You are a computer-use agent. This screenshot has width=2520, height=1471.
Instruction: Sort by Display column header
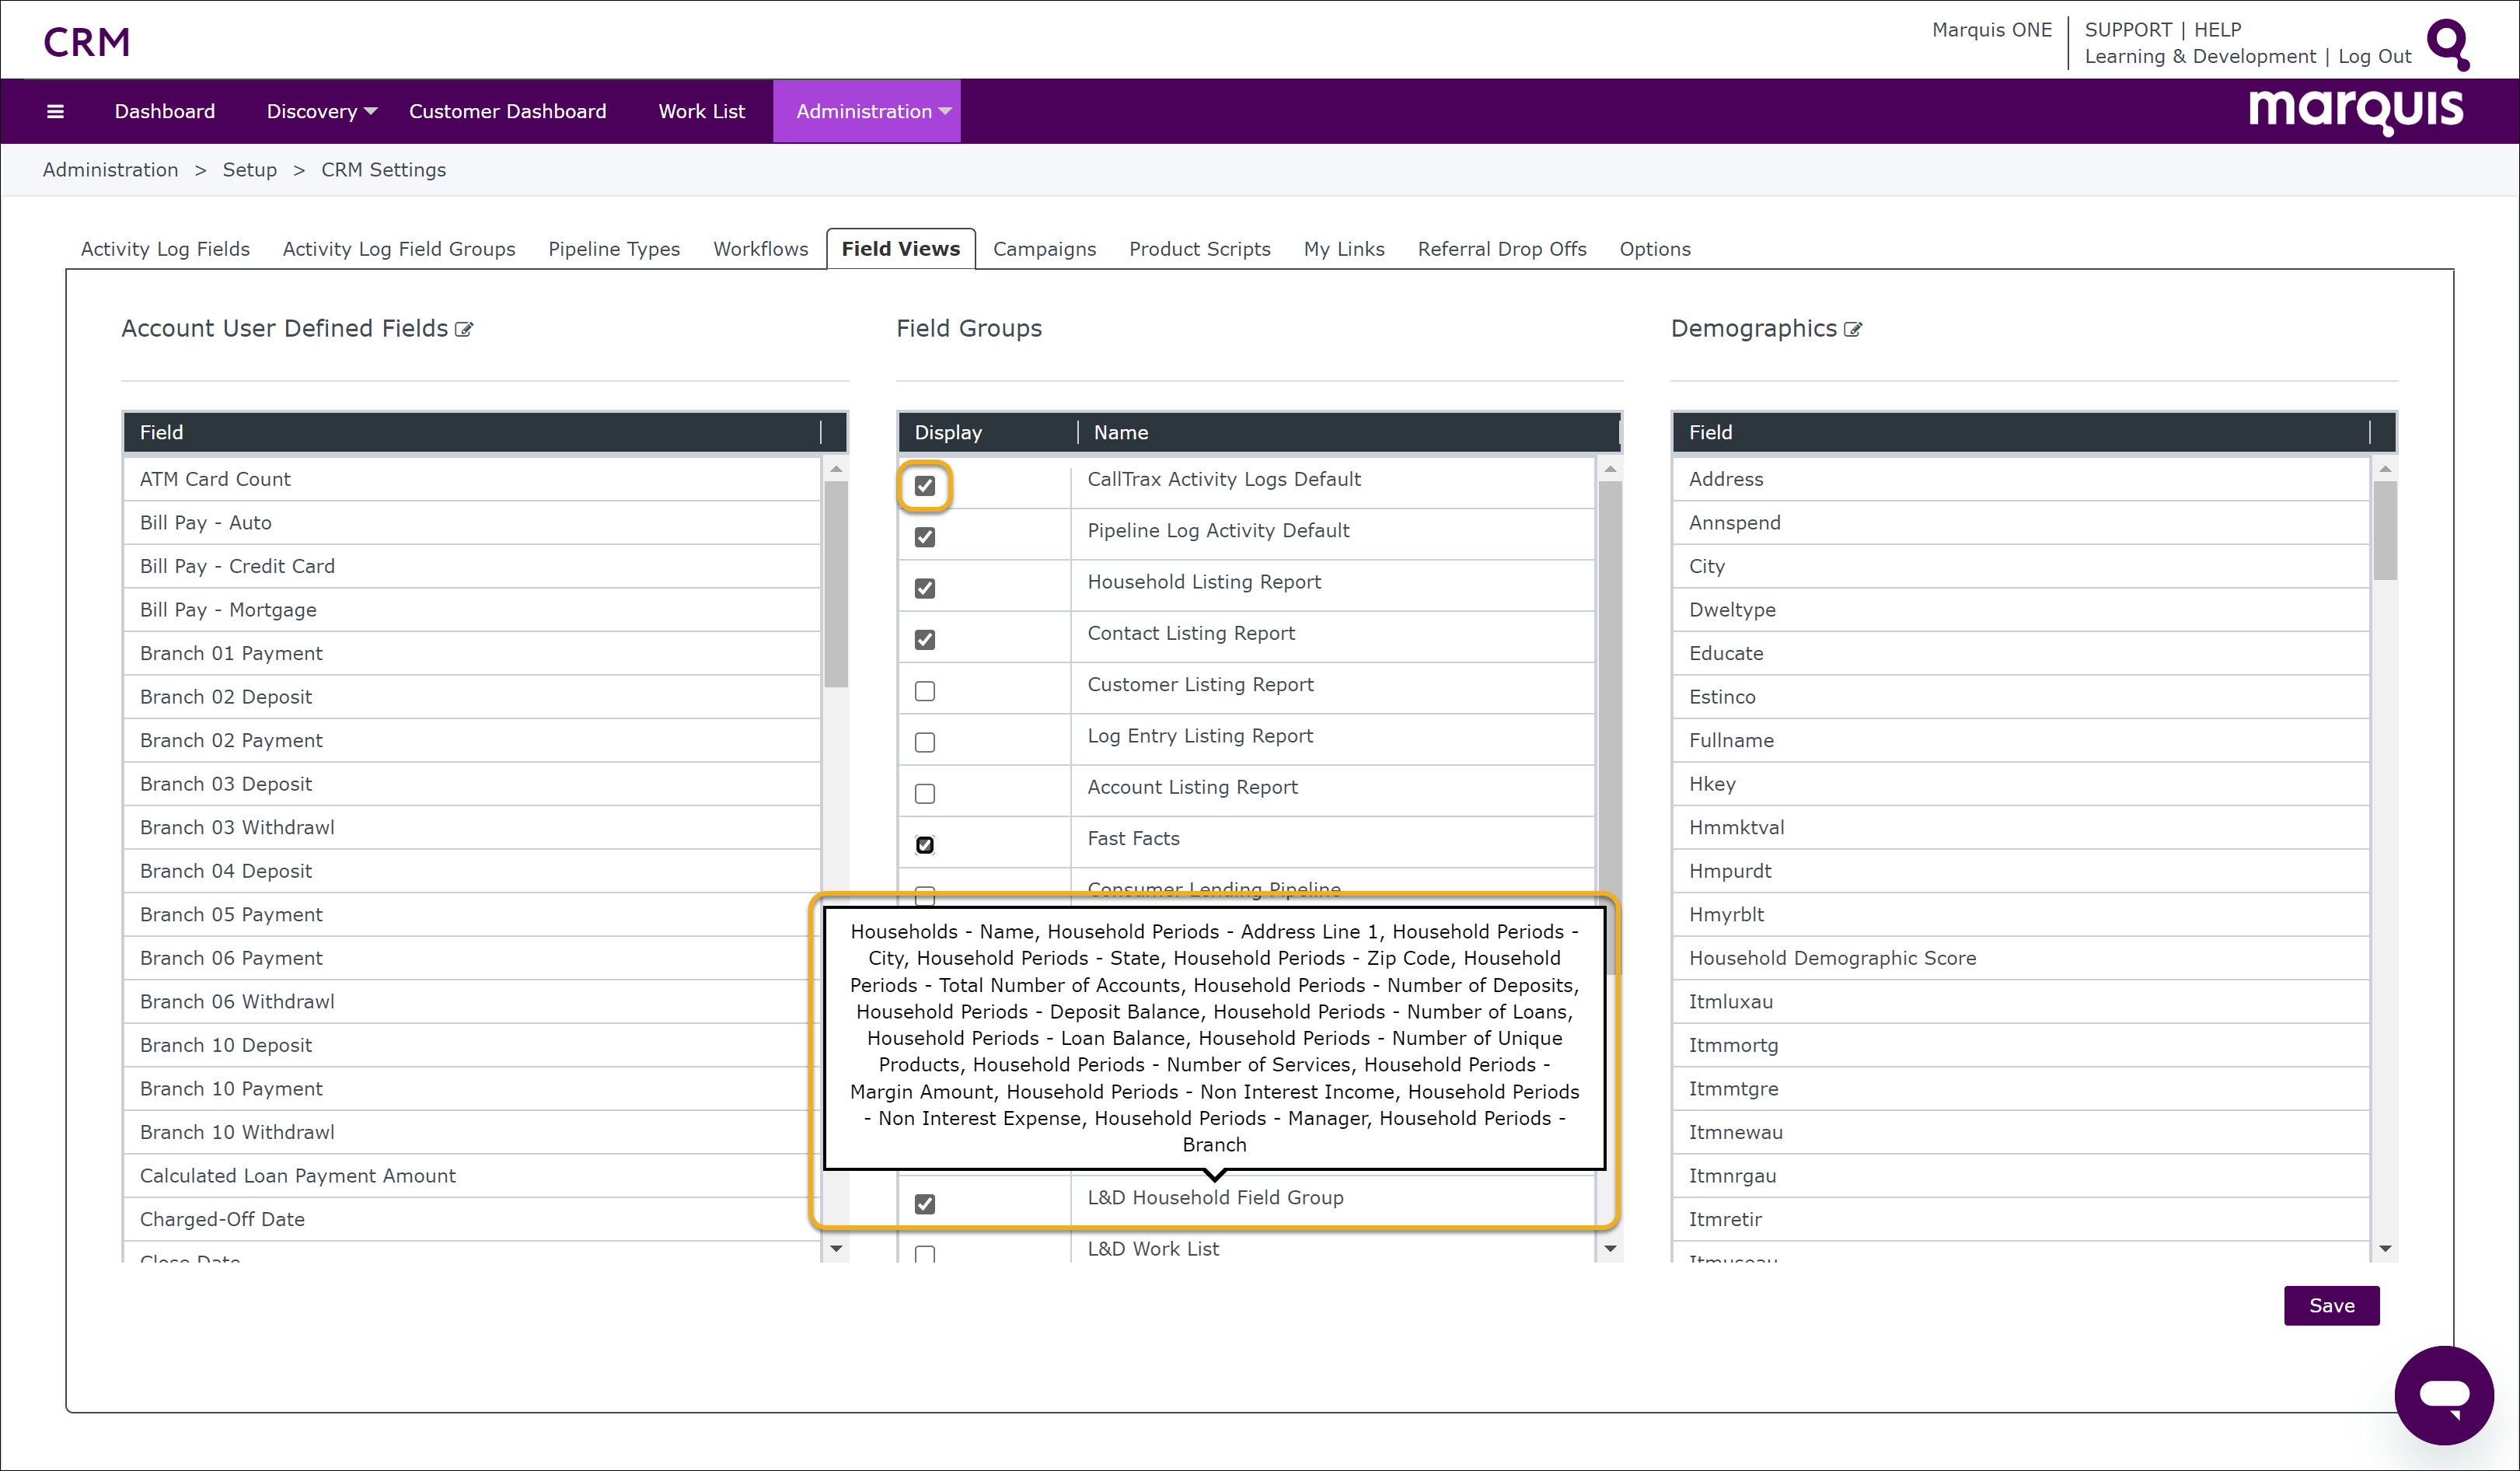click(987, 433)
